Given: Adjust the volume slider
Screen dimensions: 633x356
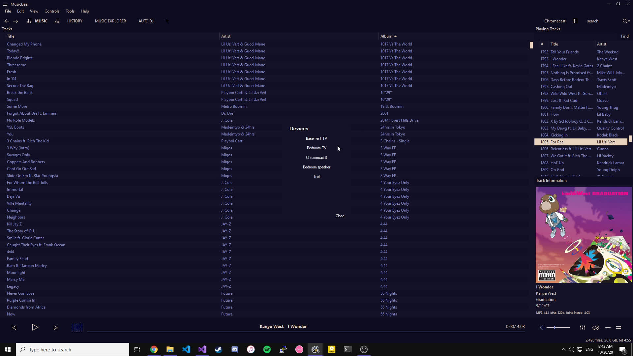Looking at the screenshot, I should (558, 327).
